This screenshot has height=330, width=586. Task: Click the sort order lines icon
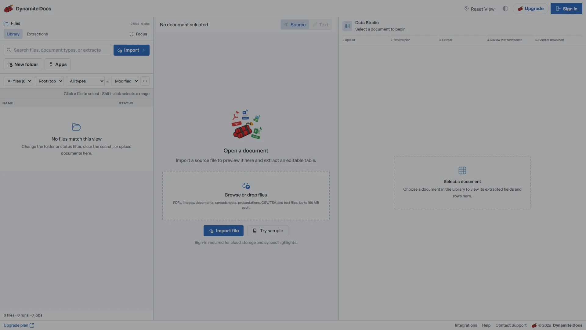pyautogui.click(x=108, y=81)
